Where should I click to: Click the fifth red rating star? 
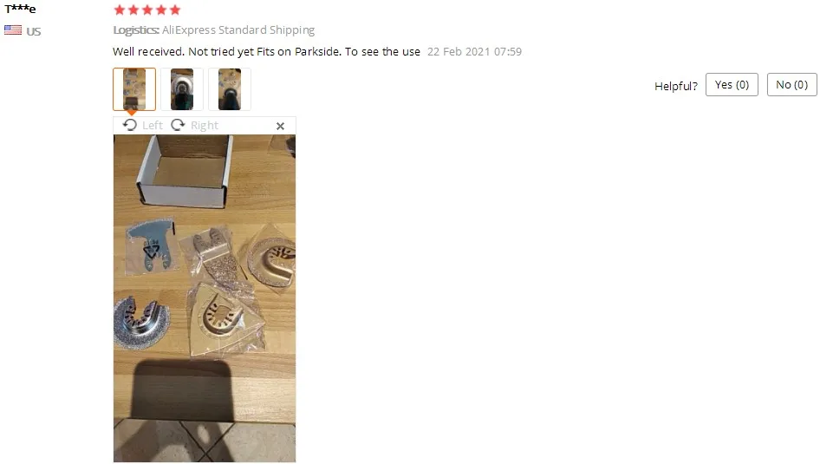[175, 10]
